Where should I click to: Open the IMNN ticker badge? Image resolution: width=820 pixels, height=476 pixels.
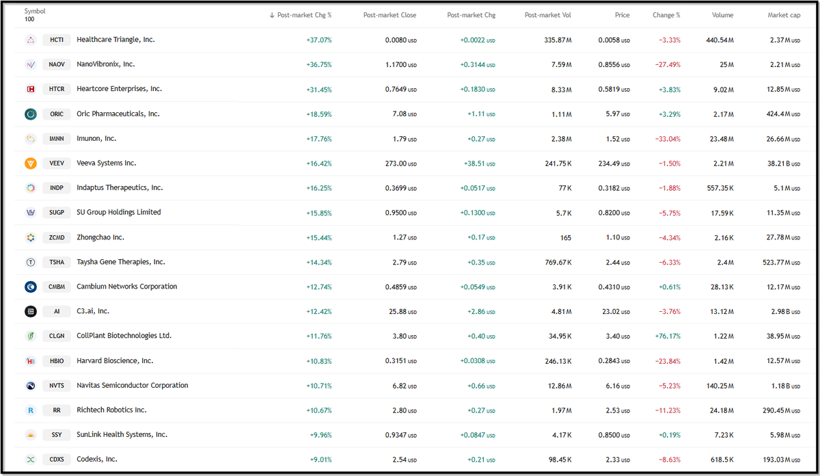(x=57, y=139)
